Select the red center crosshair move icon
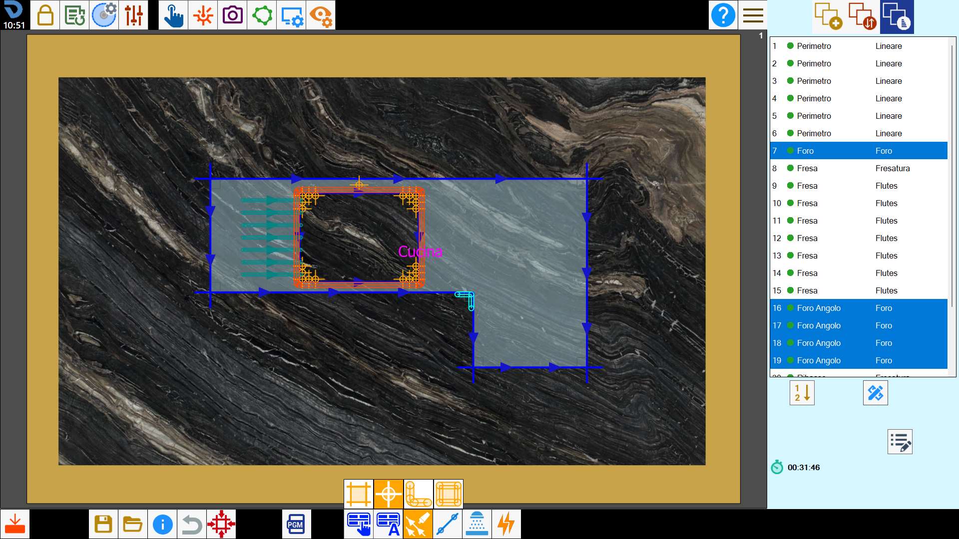This screenshot has width=959, height=539. 221,524
